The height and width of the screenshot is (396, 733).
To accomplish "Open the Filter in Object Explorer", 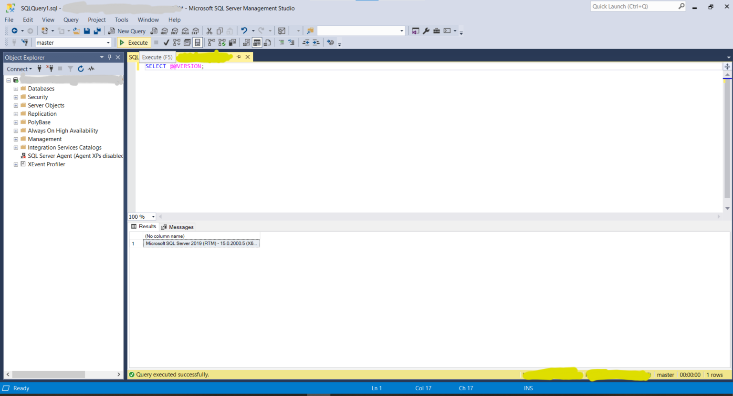I will tap(69, 69).
